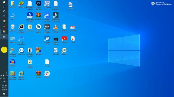Check the battery tray icon
The width and height of the screenshot is (174, 97).
click(7, 75)
